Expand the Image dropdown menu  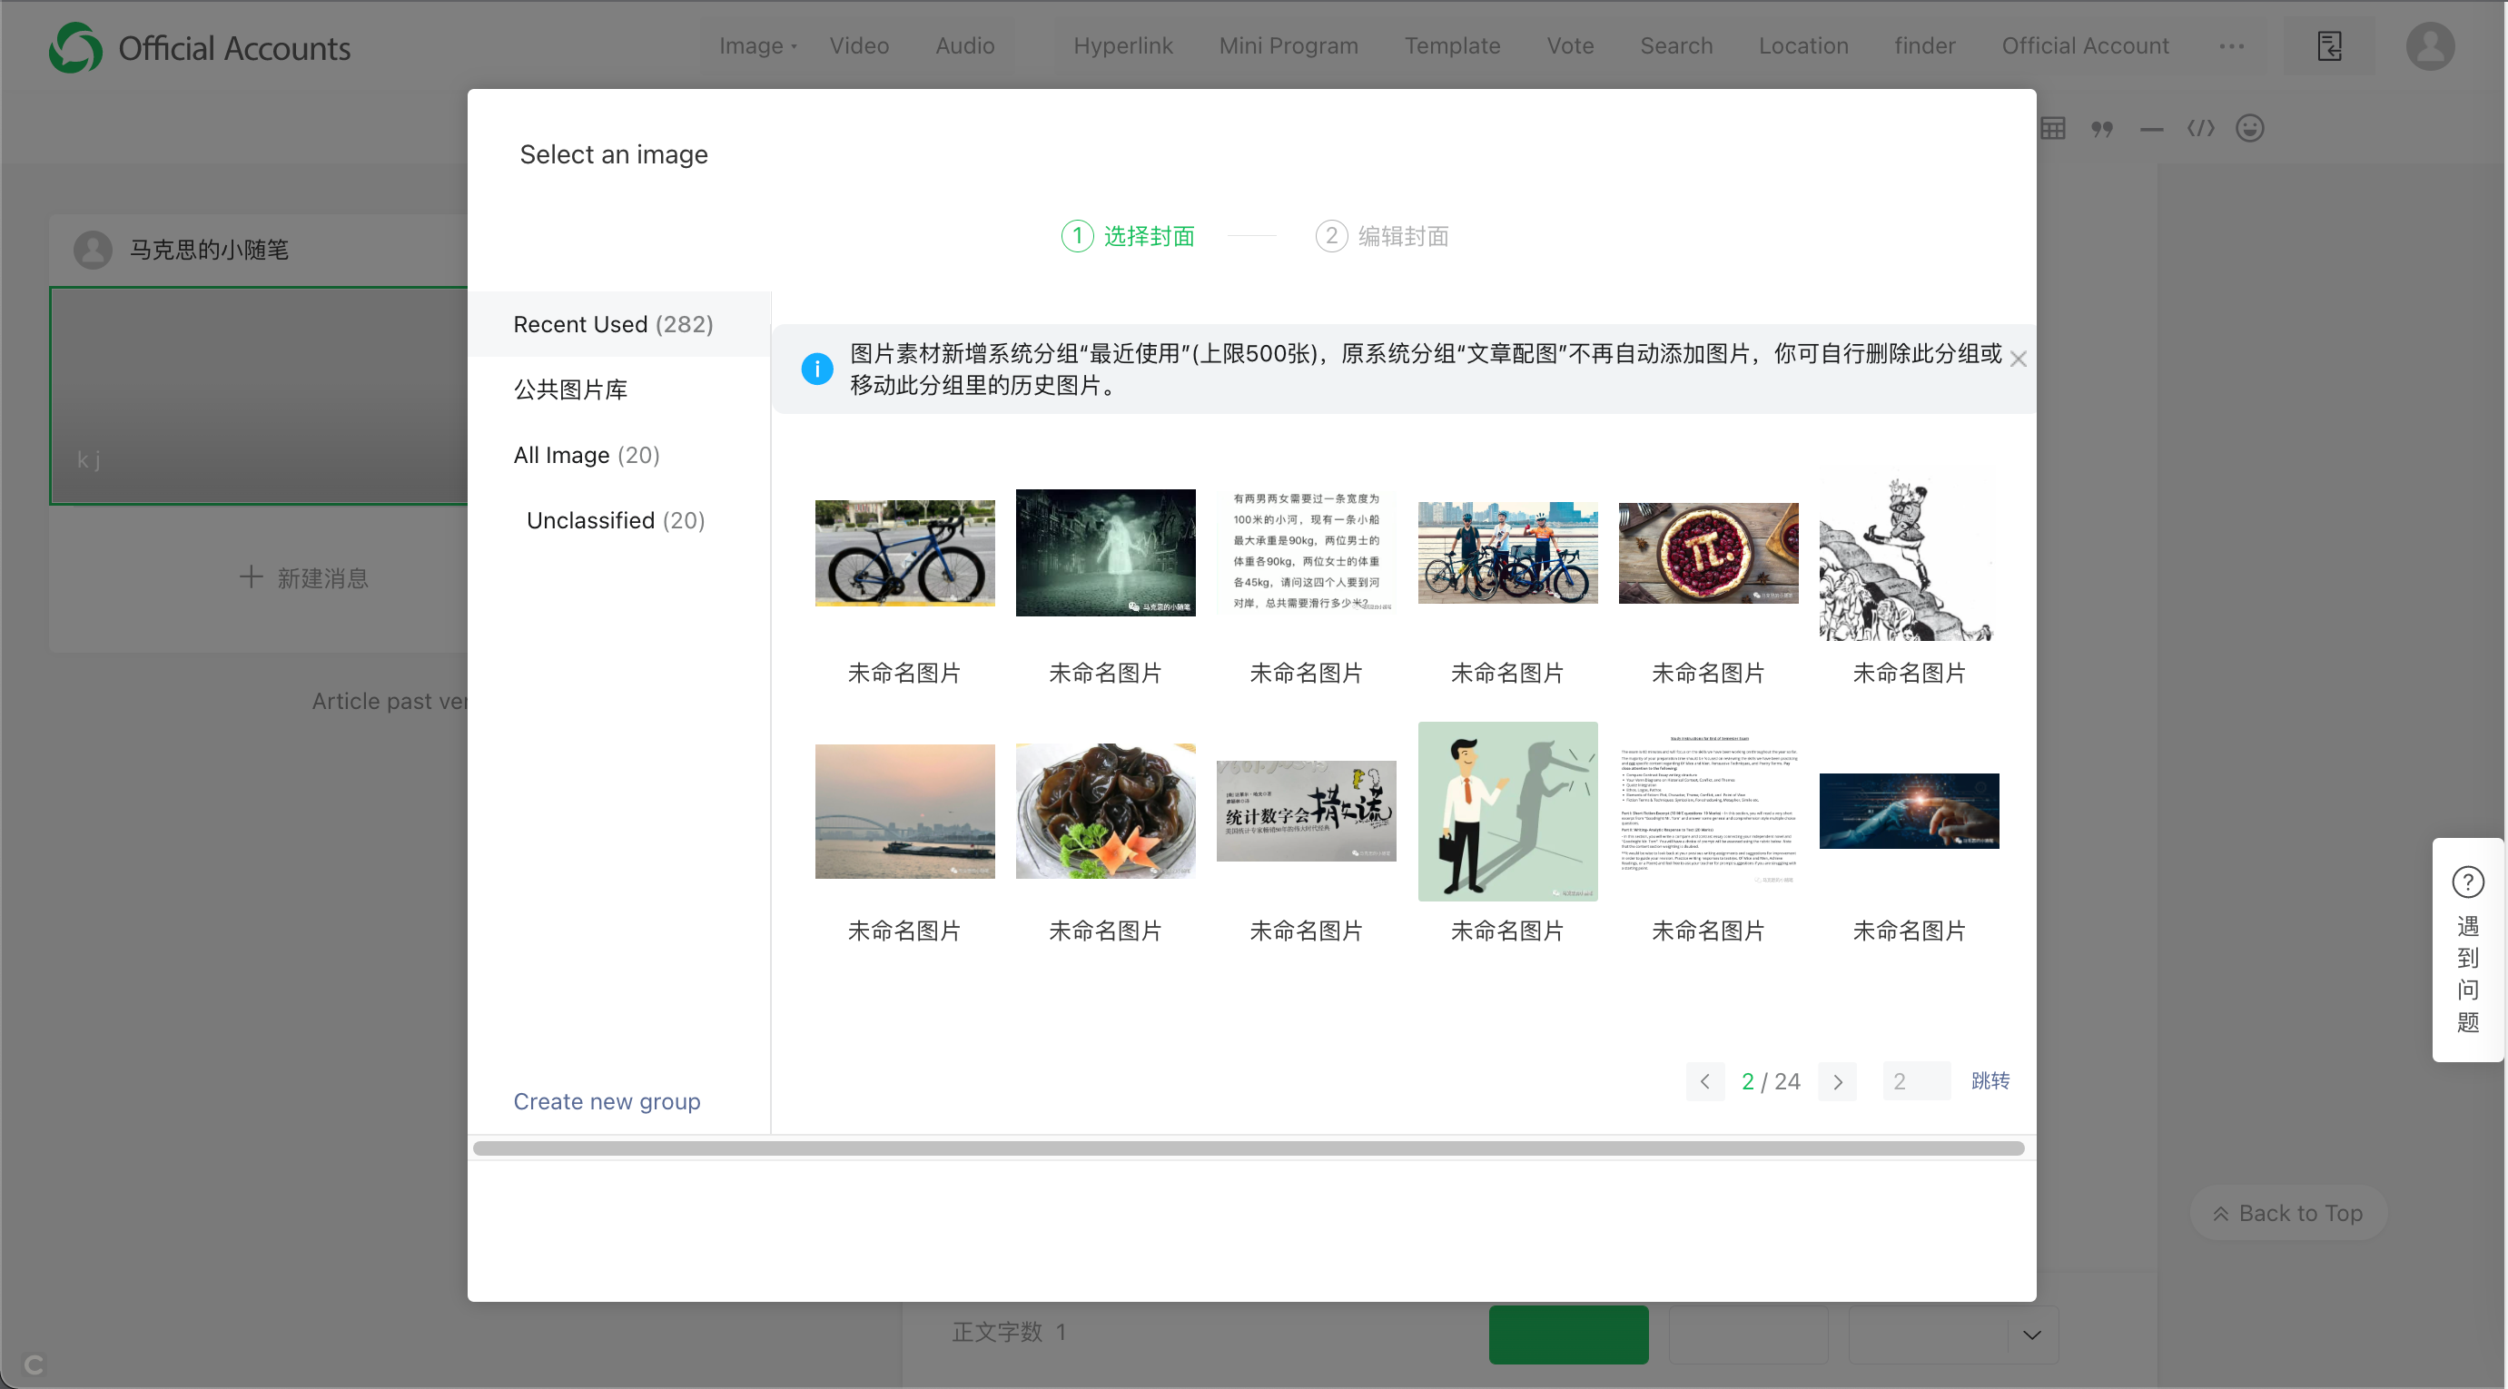tap(757, 46)
